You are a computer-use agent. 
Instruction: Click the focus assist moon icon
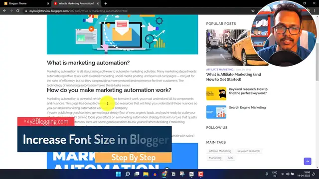point(314,174)
